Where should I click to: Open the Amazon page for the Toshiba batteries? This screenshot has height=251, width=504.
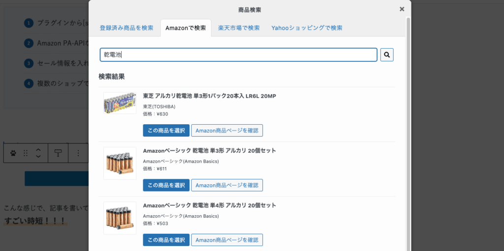227,130
